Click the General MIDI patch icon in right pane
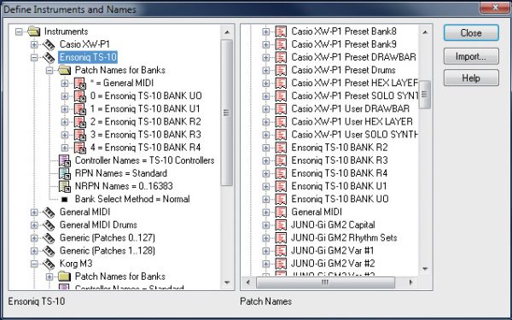 click(281, 212)
